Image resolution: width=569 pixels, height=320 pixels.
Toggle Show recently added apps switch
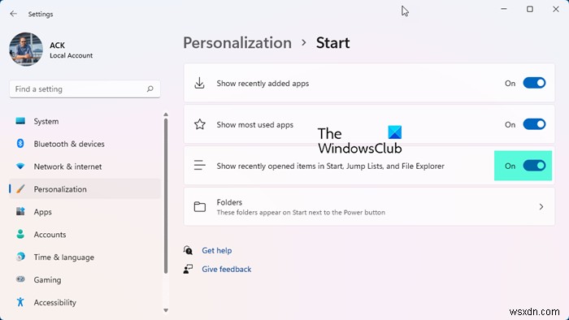pos(534,83)
